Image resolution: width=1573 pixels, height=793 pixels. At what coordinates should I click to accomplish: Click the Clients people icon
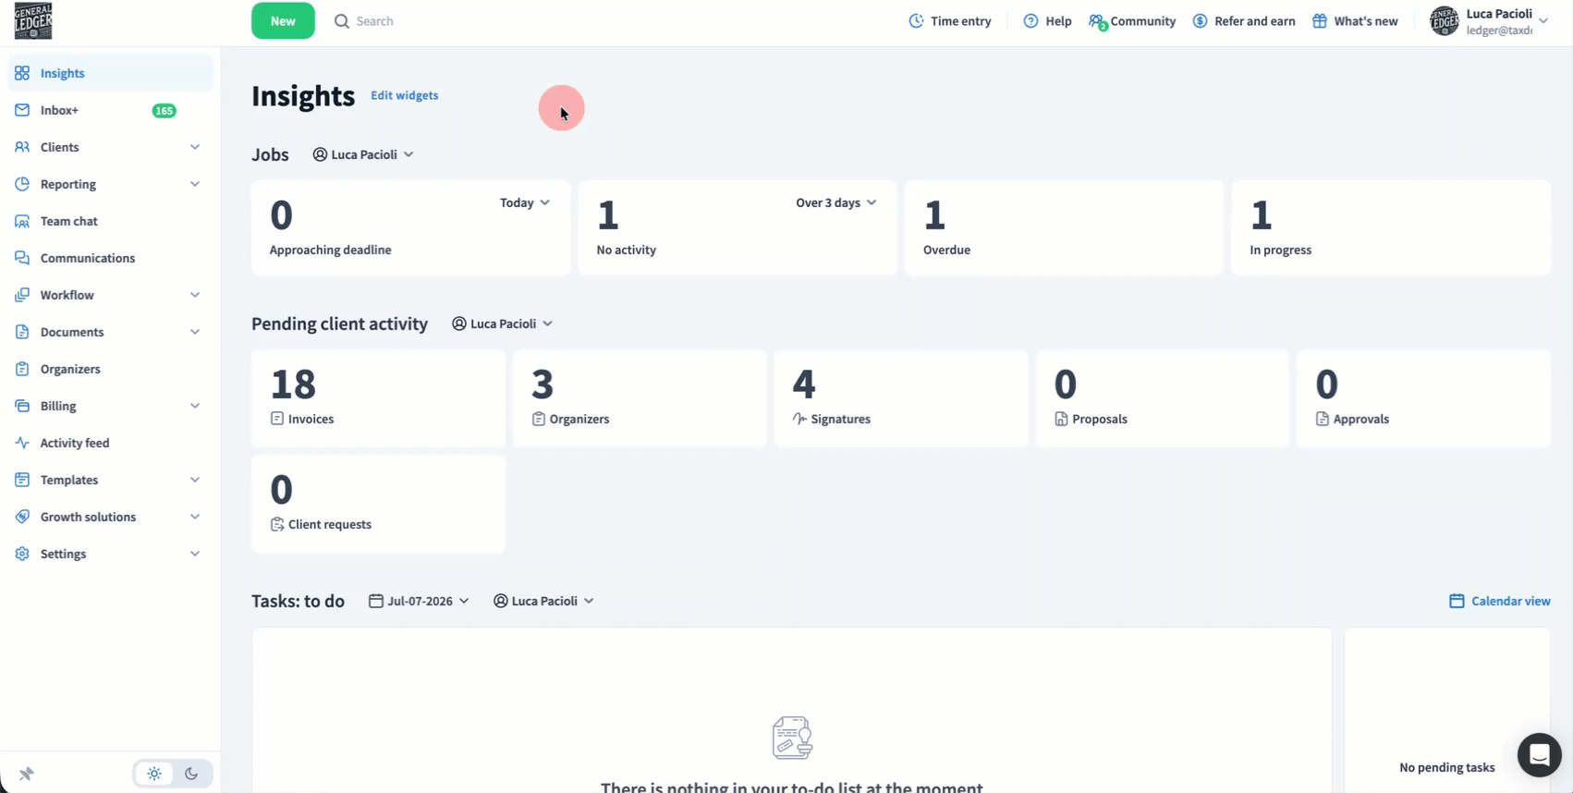(22, 147)
